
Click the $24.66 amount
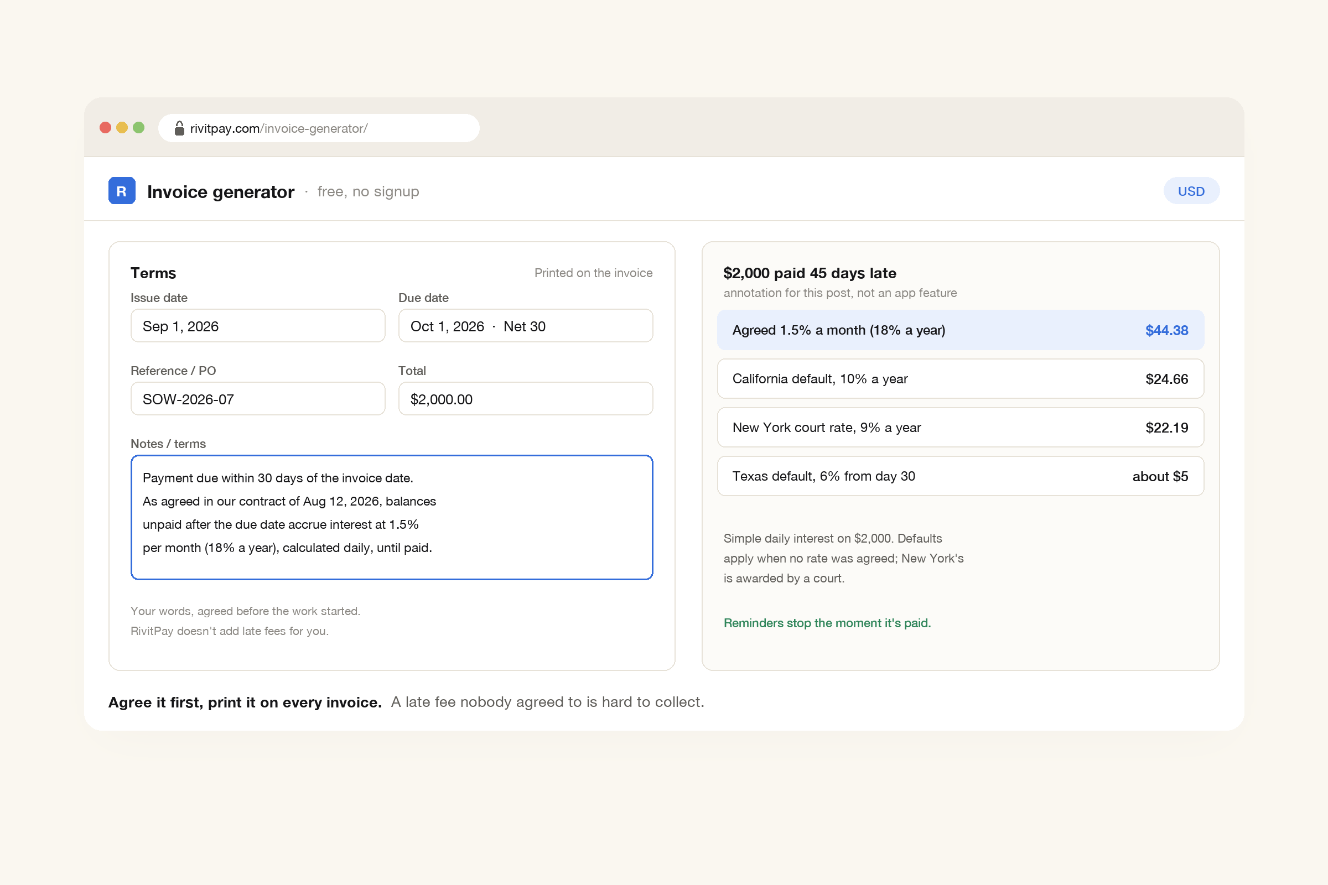[x=1166, y=379]
